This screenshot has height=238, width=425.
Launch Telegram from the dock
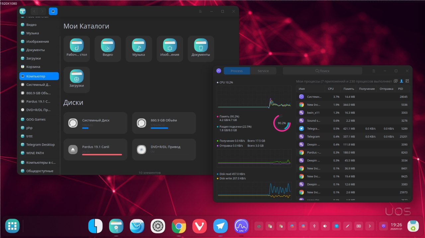tap(220, 226)
